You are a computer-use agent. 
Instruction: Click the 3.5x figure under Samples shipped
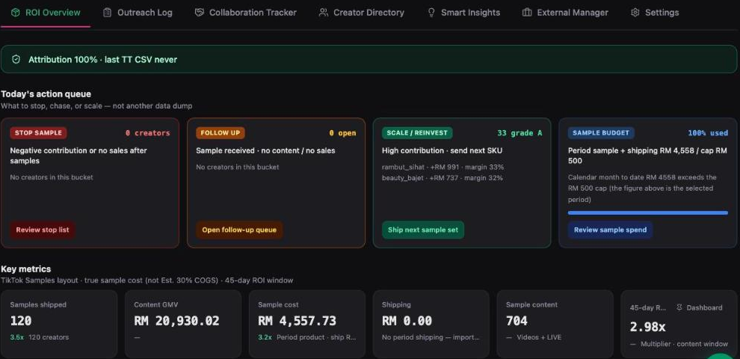(16, 337)
